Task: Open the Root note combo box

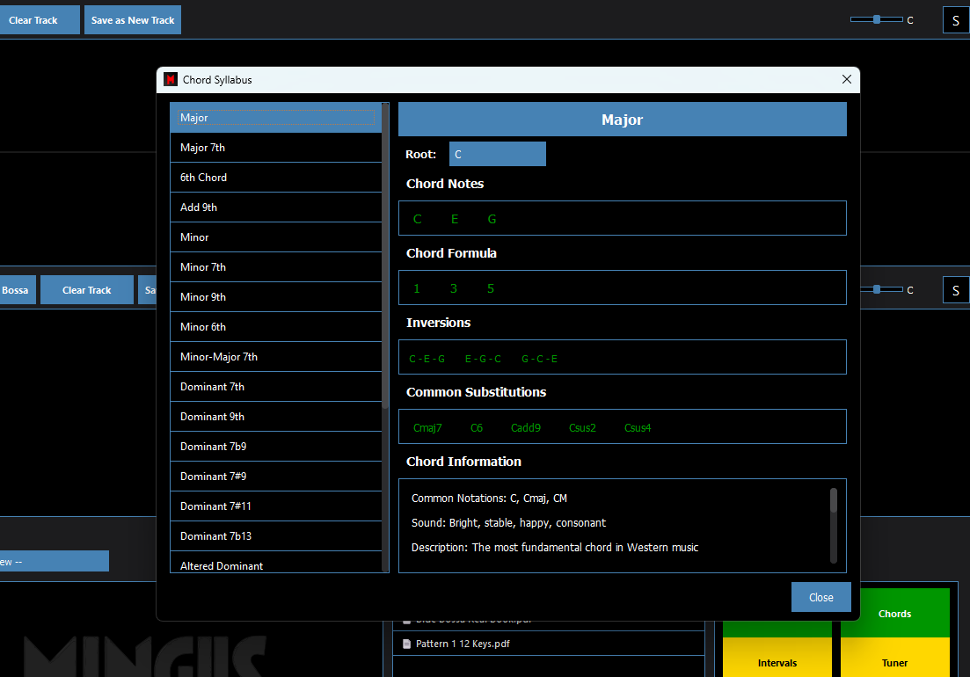Action: pos(497,154)
